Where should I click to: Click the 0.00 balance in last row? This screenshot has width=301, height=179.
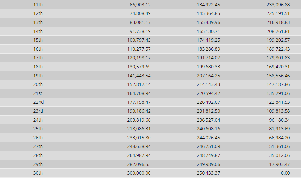pos(285,173)
